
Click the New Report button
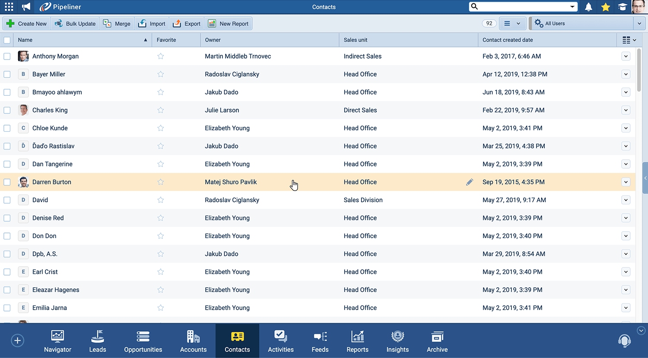(229, 24)
